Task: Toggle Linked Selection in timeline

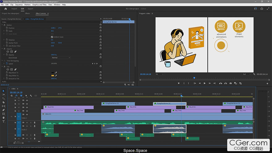Action: point(21,96)
